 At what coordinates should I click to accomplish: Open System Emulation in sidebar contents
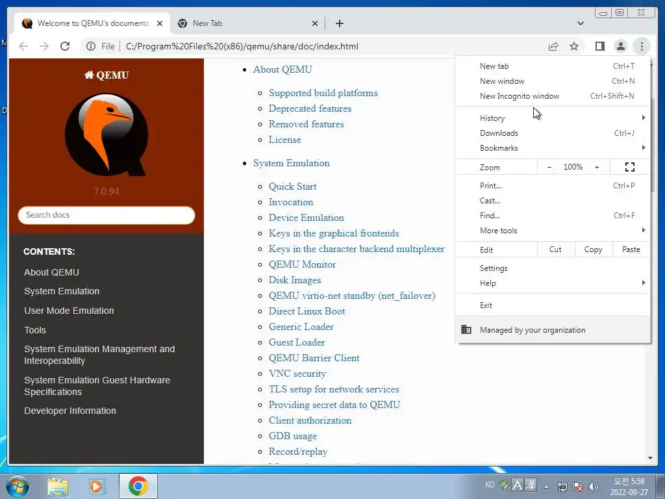coord(62,291)
